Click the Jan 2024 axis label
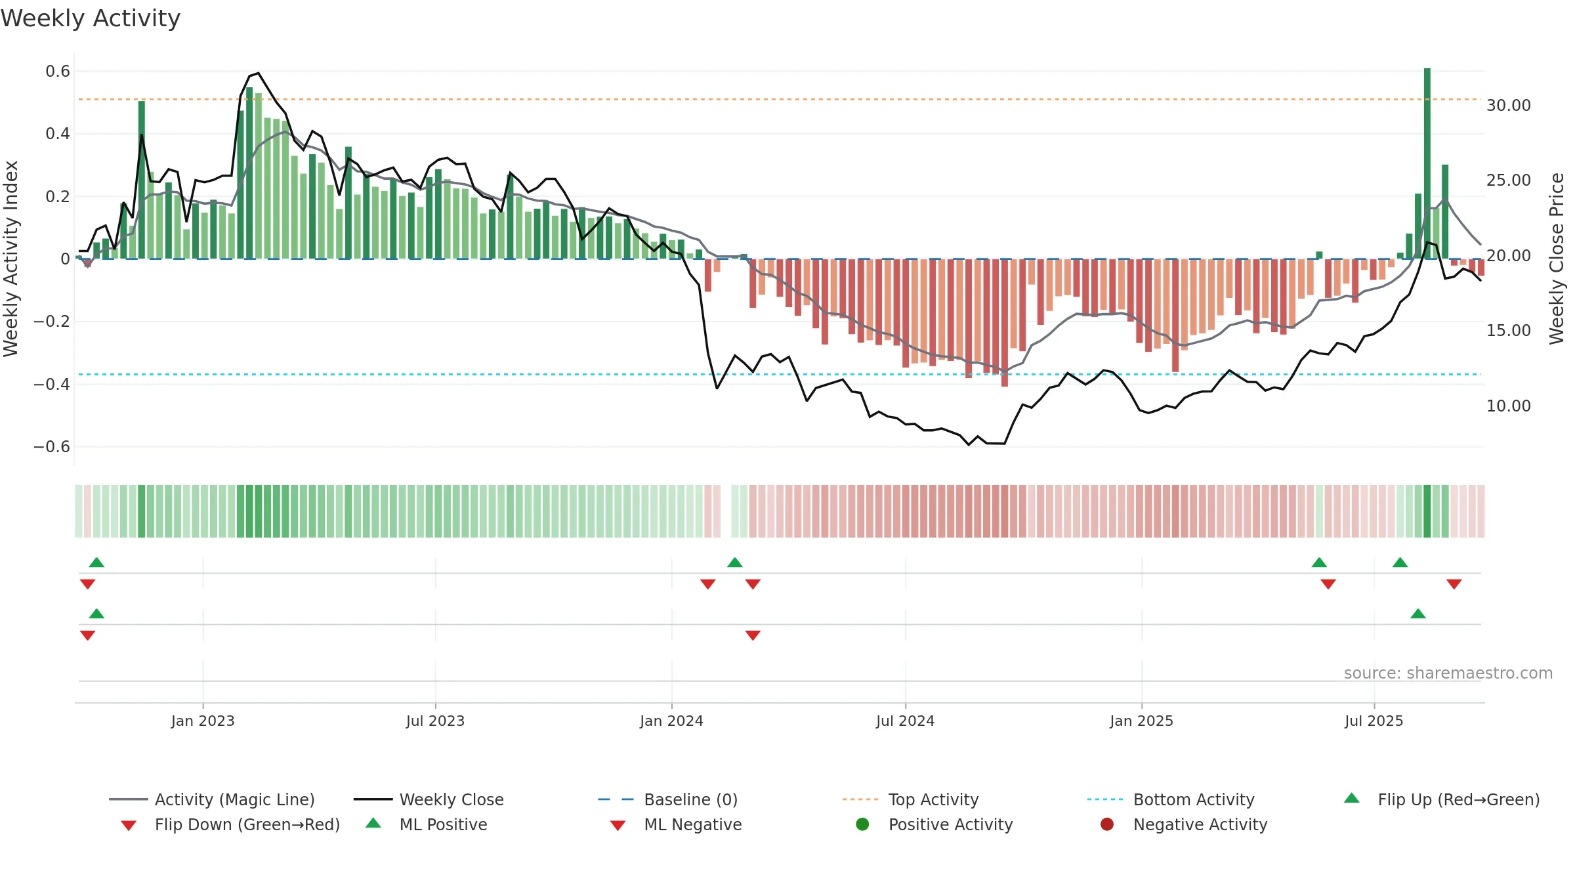 point(671,721)
